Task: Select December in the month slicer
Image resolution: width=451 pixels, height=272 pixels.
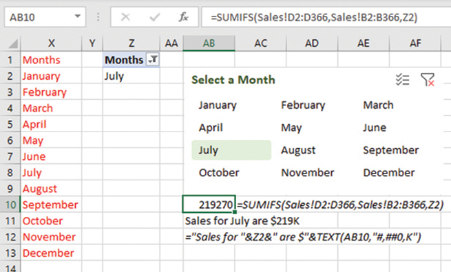Action: click(x=389, y=173)
